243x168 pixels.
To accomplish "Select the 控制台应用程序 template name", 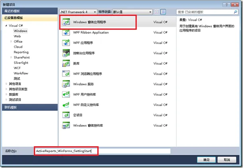I will pyautogui.click(x=84, y=53).
